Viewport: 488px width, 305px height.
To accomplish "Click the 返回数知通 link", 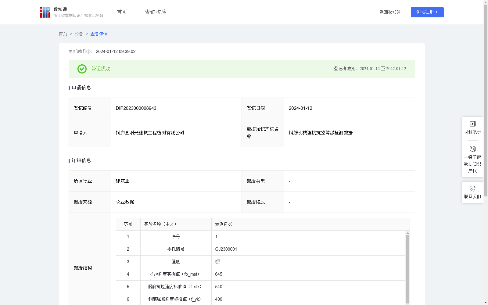I will (x=390, y=12).
